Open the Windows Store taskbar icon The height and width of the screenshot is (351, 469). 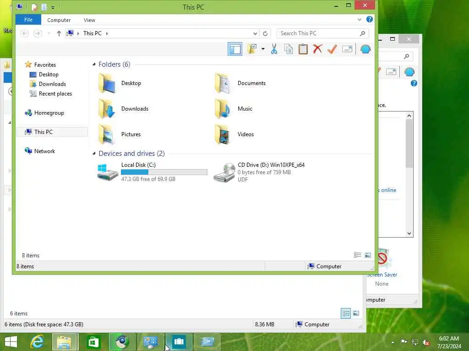(x=93, y=342)
